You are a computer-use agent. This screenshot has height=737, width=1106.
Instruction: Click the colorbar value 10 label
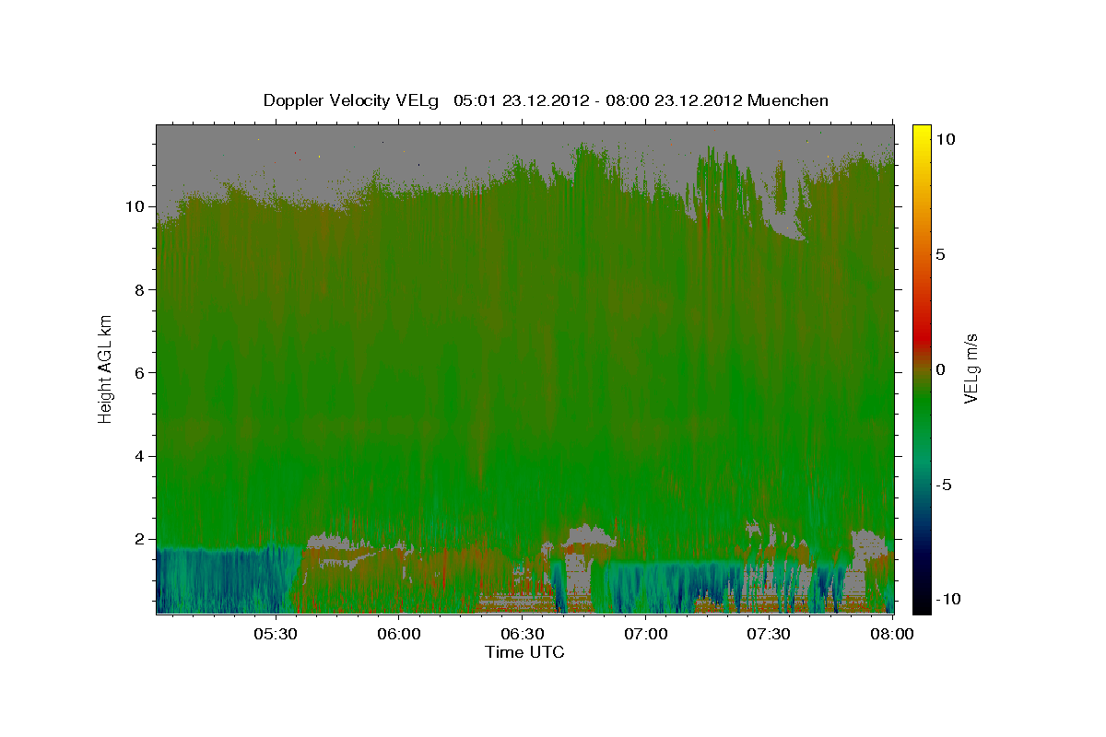[946, 138]
